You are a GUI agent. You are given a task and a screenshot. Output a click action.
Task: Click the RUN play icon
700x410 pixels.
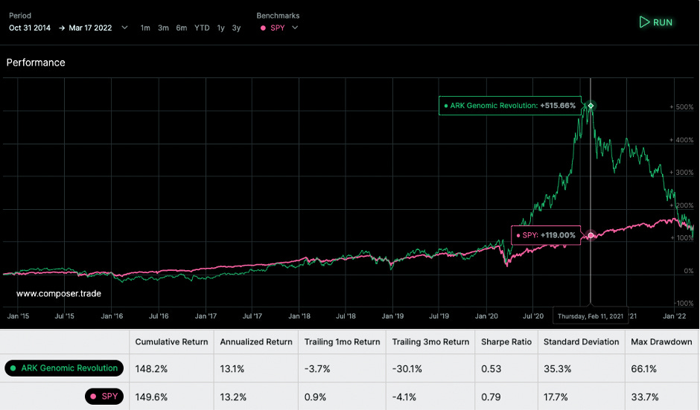644,22
